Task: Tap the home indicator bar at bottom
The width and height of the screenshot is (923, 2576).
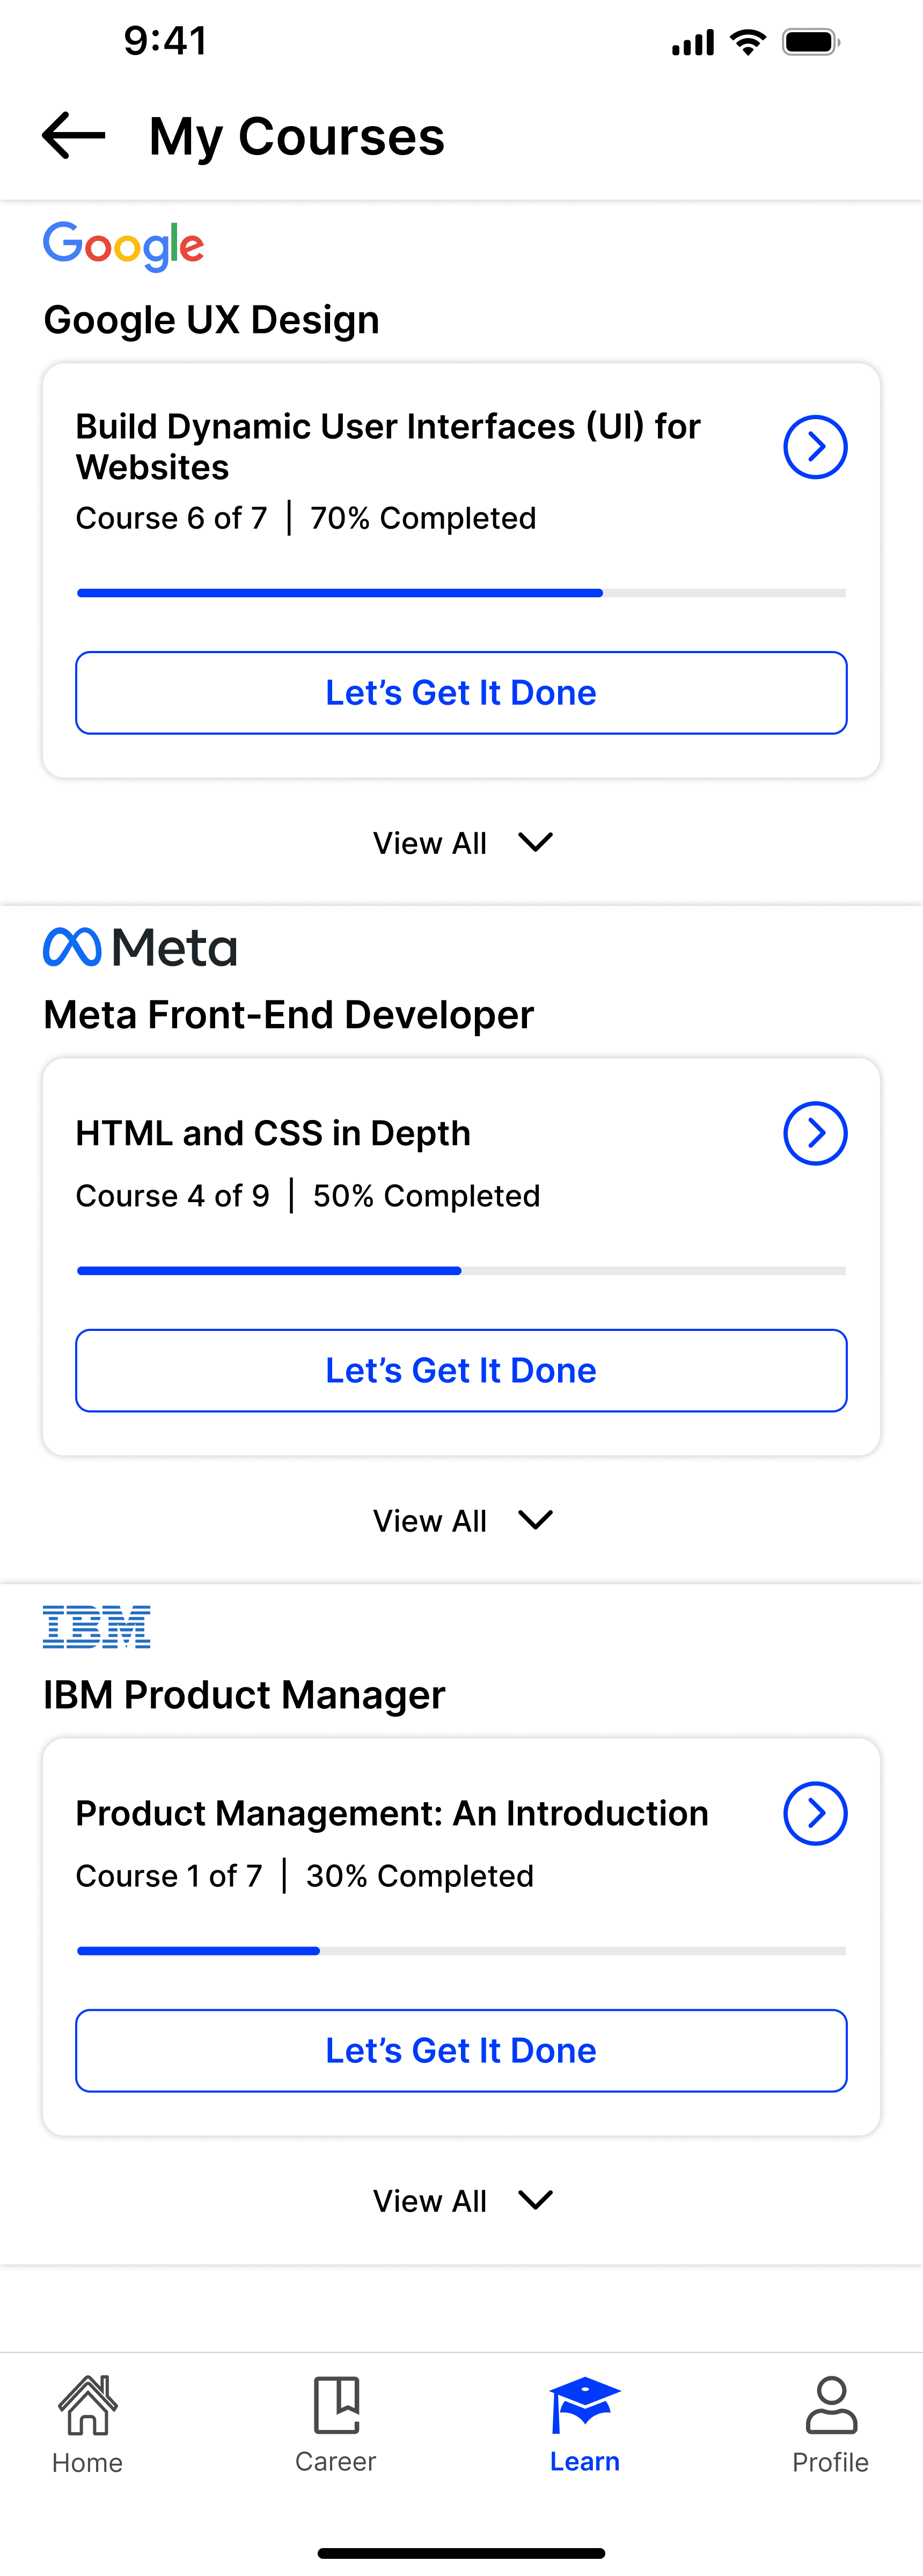Action: click(461, 2553)
